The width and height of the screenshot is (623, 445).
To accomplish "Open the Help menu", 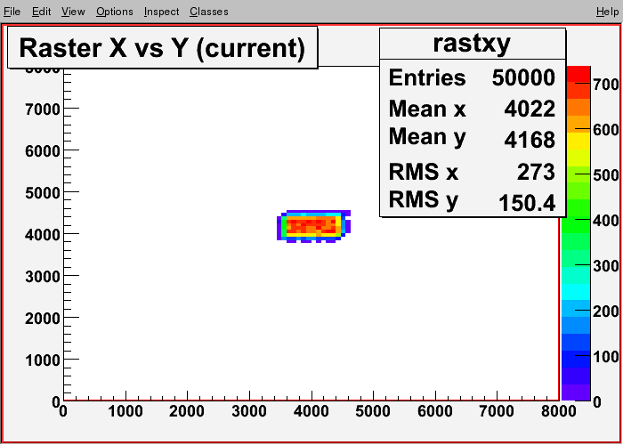I will pos(607,12).
